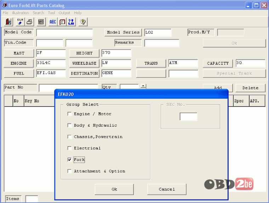Click the trans field showing ATM
The image size is (269, 203).
point(183,63)
